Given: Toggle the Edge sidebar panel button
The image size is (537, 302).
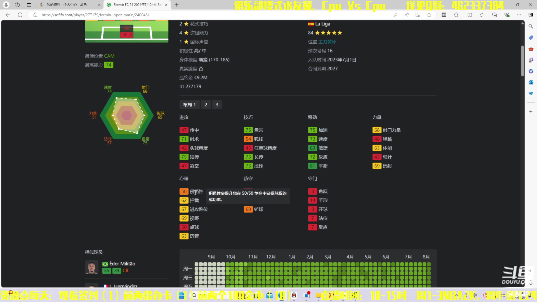Looking at the screenshot, I should (x=531, y=15).
